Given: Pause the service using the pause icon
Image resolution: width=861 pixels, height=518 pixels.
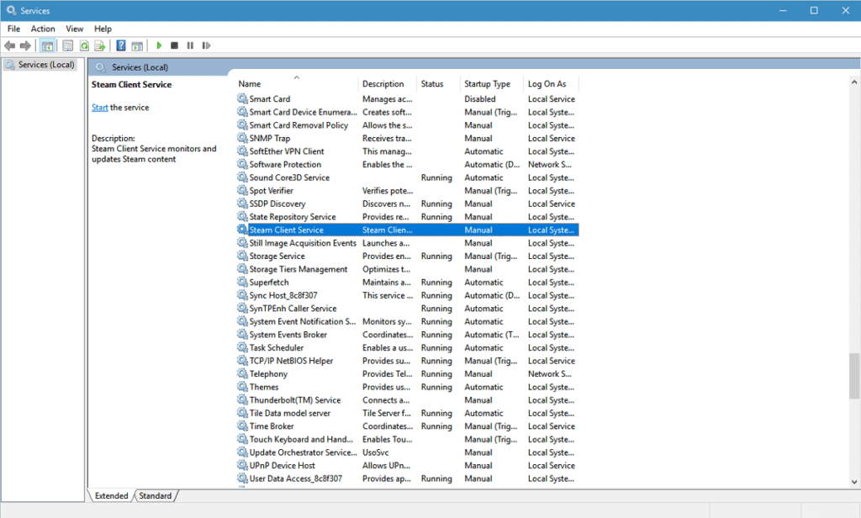Looking at the screenshot, I should point(191,45).
